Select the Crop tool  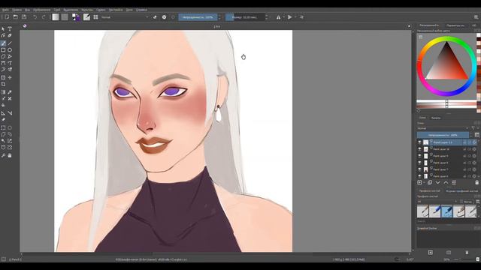(x=3, y=85)
